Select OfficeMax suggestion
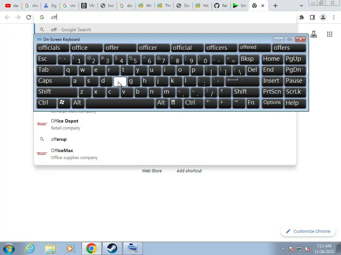Screen dimensions: 341x255 (165, 154)
